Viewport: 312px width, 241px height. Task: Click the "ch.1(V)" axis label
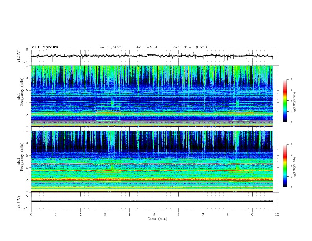click(x=19, y=56)
